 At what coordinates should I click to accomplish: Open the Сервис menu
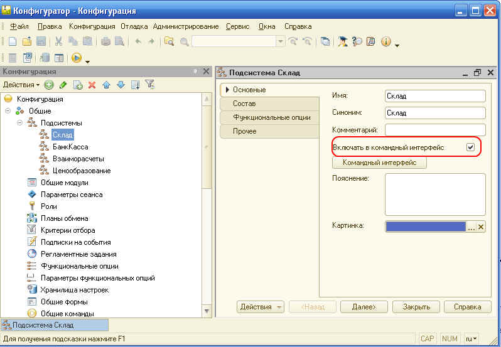point(238,26)
